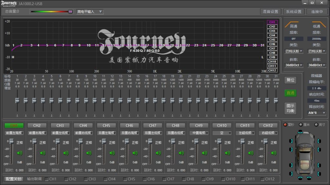Open 系统设置 system settings
Viewport: 330px width, 185px height.
coord(294,12)
